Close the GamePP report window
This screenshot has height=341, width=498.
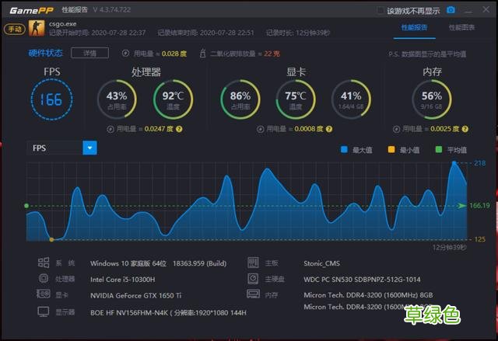coord(486,9)
